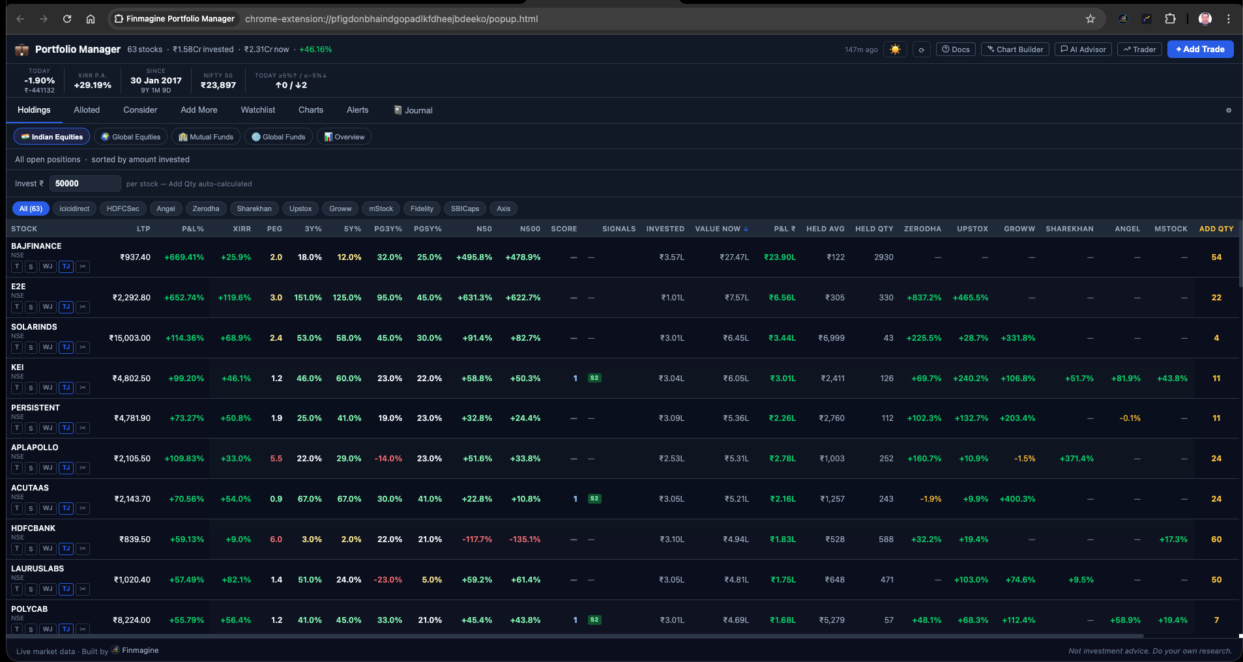Refresh the portfolio data
Viewport: 1243px width, 662px height.
pos(922,49)
